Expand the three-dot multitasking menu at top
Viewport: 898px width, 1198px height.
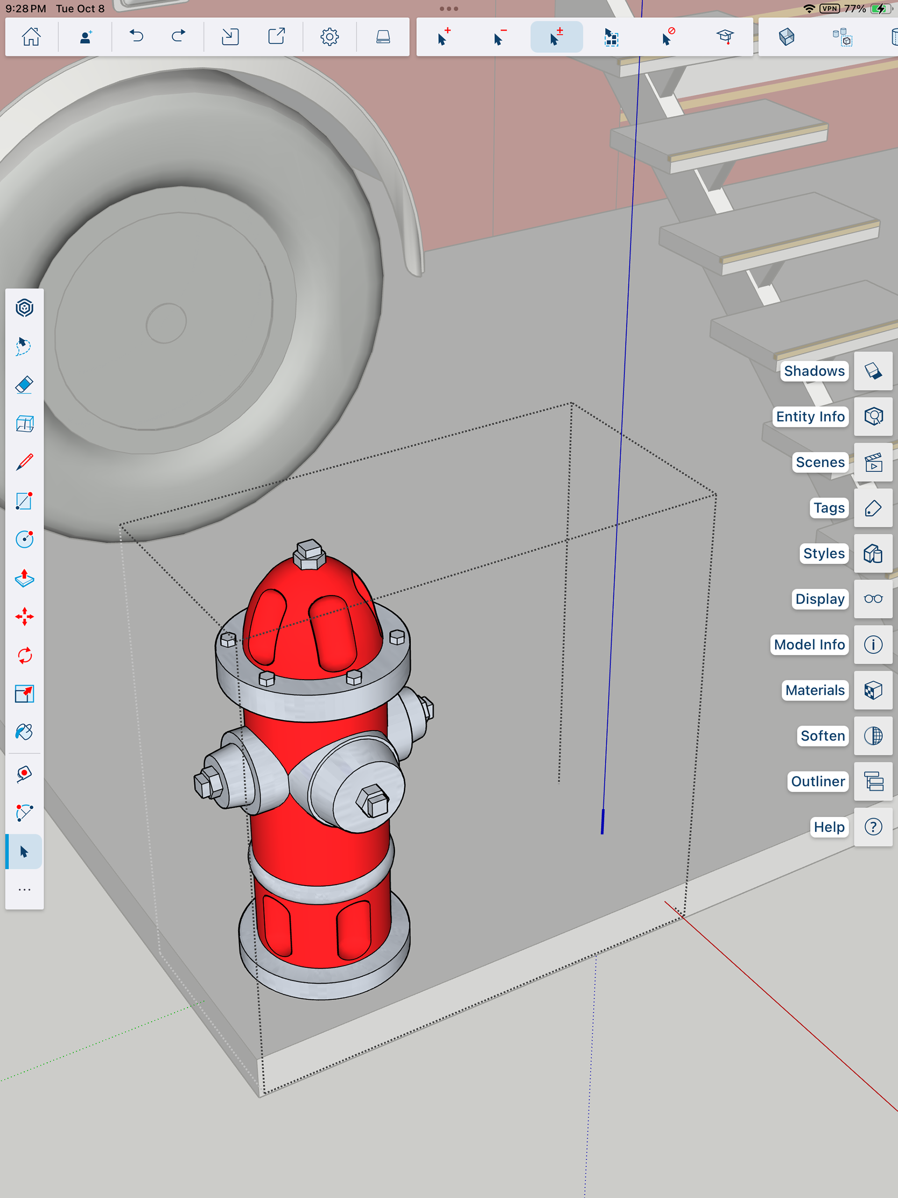(x=449, y=9)
